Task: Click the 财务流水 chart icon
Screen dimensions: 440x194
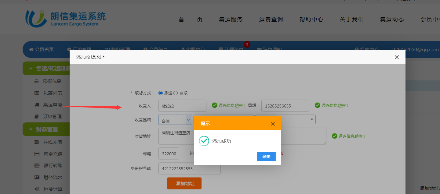Action: point(37,177)
